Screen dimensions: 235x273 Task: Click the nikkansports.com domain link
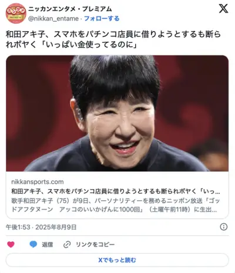(x=38, y=182)
